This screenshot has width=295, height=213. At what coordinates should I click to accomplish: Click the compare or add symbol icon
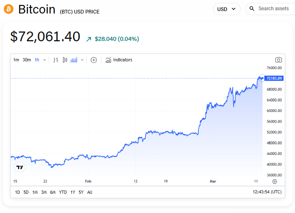94,60
